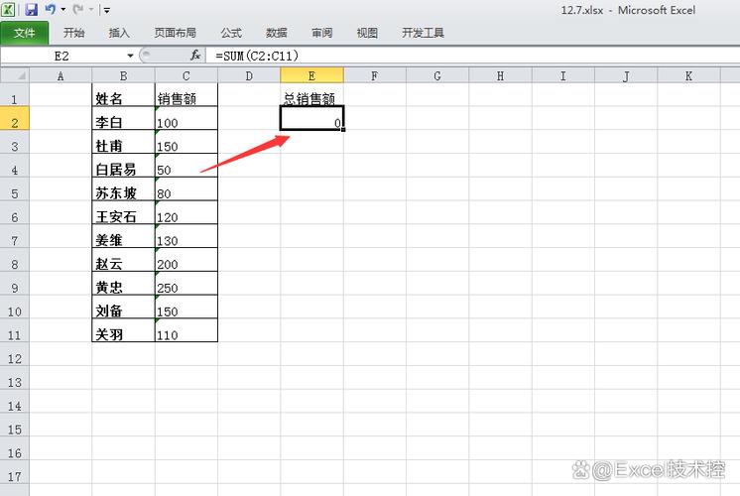Screen dimensions: 740x496
Task: Select the cell with value 130
Action: (x=185, y=236)
